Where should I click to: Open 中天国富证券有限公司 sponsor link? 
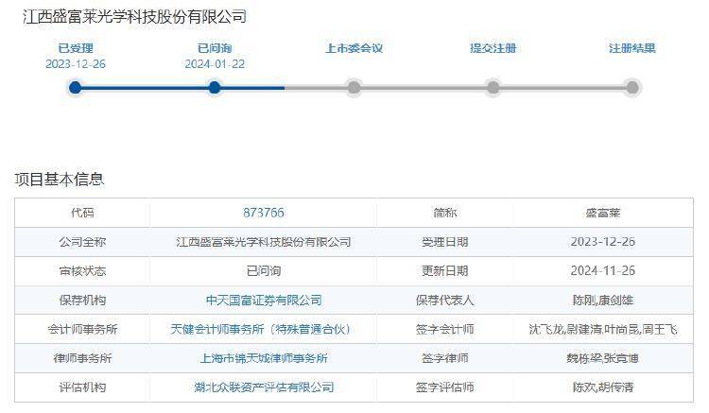click(264, 301)
